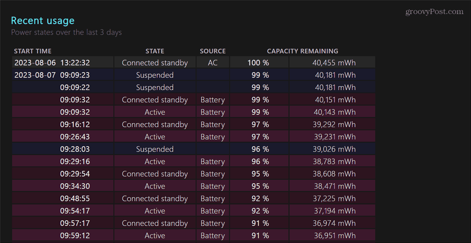This screenshot has width=471, height=243.
Task: Click the 09:57:17 Connected standby state
Action: pos(154,224)
